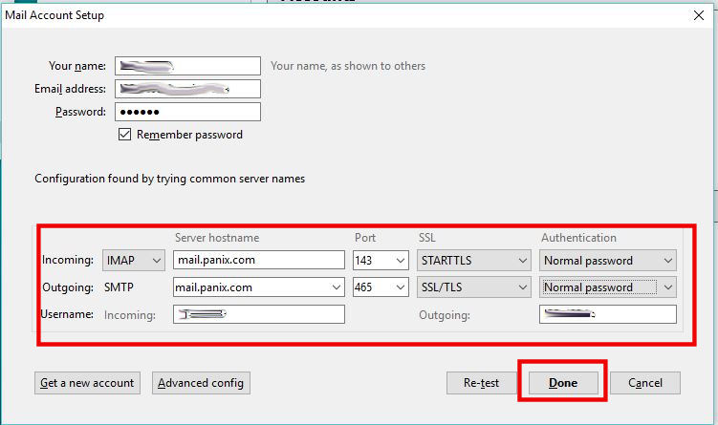Click the incoming Username text field

[258, 314]
